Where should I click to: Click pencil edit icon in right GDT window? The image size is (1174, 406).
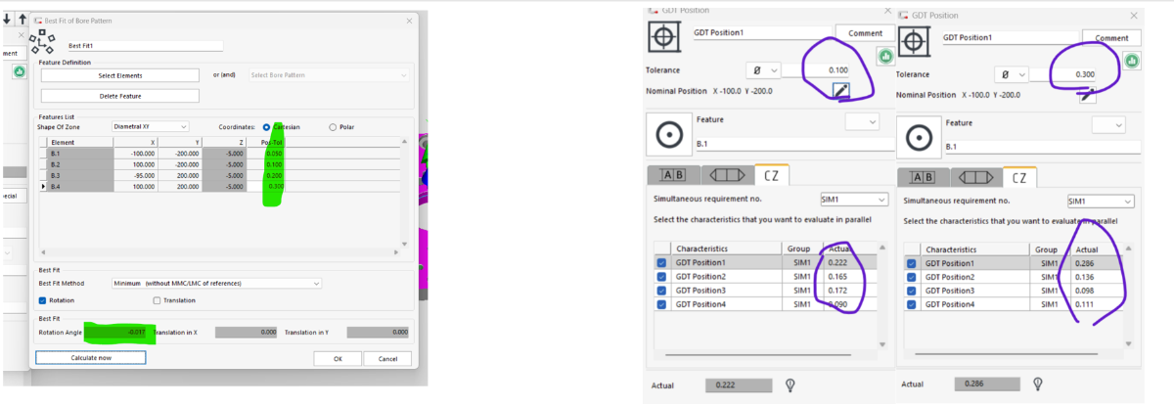(x=1087, y=95)
